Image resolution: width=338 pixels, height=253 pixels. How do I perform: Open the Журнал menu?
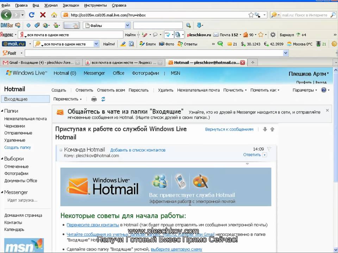(x=51, y=5)
